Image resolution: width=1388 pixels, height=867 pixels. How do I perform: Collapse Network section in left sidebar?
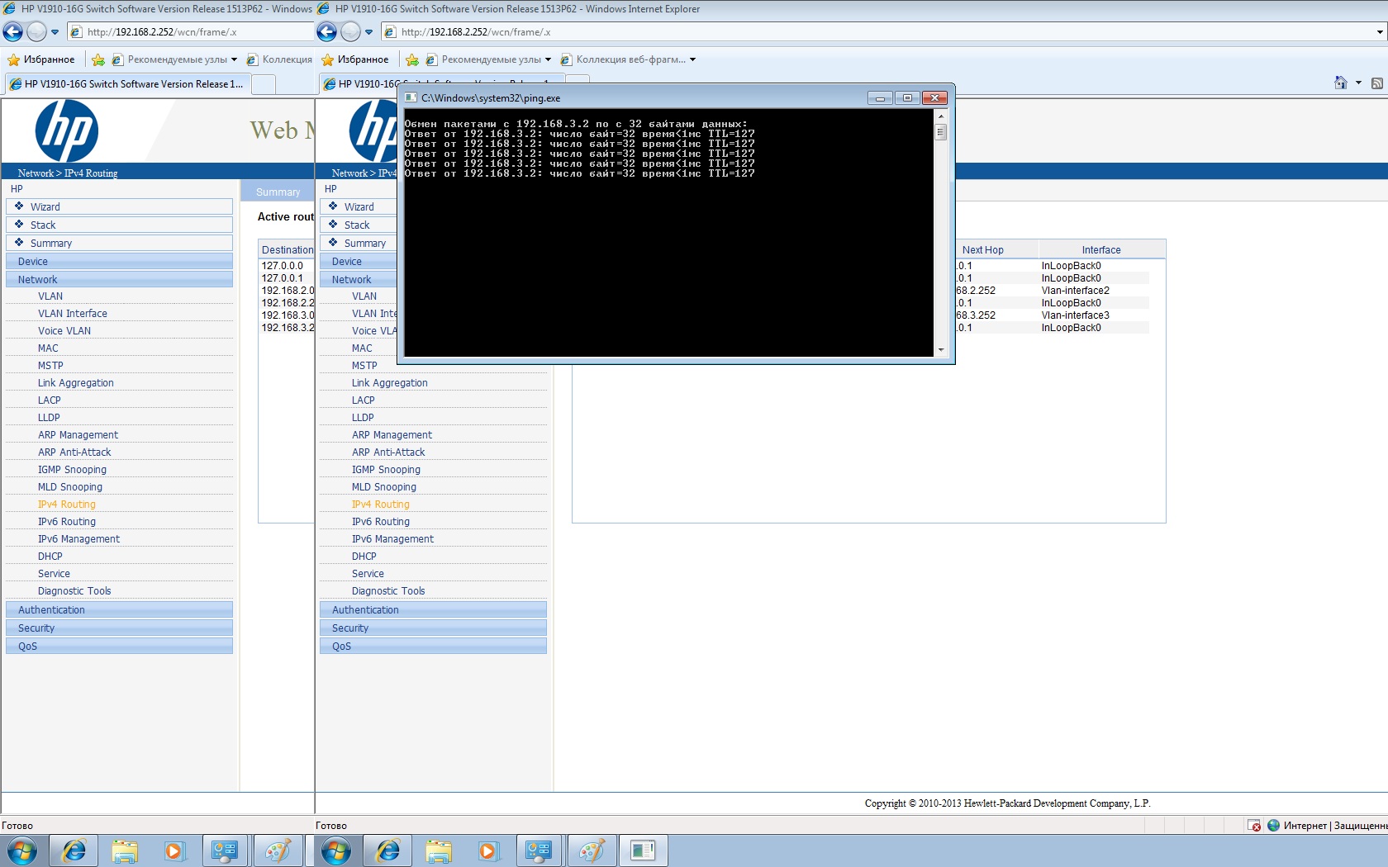[119, 280]
